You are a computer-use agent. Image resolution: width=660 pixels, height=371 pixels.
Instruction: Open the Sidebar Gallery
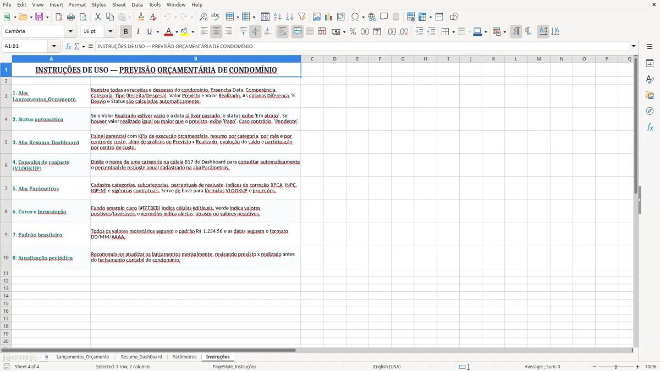pyautogui.click(x=650, y=95)
